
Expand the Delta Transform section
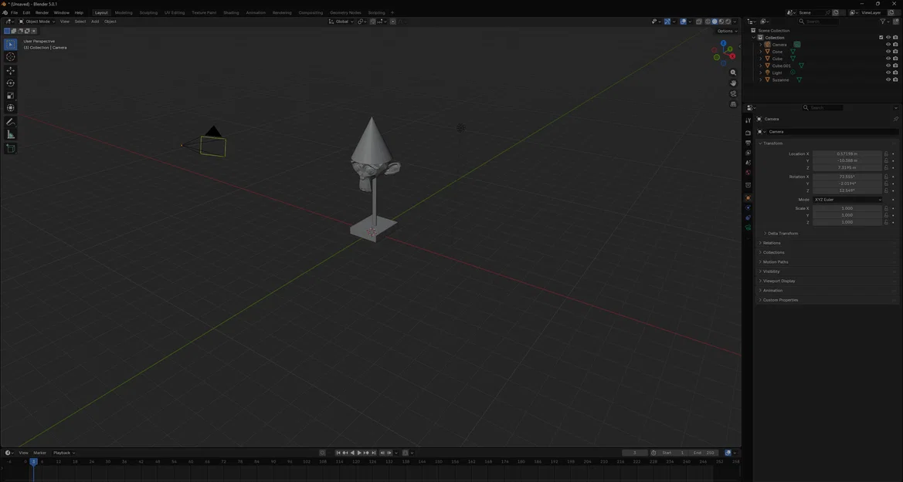point(782,234)
